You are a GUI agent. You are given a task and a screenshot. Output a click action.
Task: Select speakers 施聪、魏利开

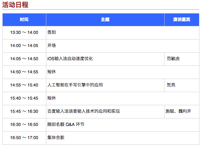[178, 111]
